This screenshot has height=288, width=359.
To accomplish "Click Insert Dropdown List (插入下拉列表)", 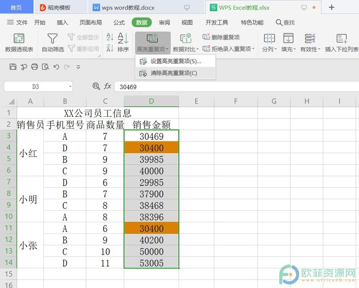I will coord(341,43).
